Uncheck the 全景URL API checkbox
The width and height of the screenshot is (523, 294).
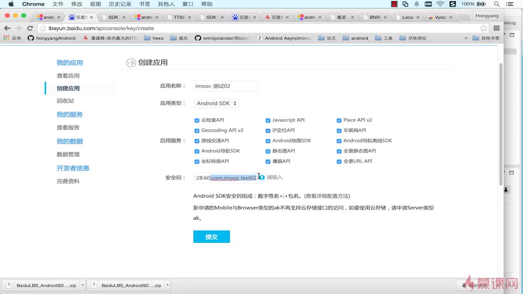point(339,161)
